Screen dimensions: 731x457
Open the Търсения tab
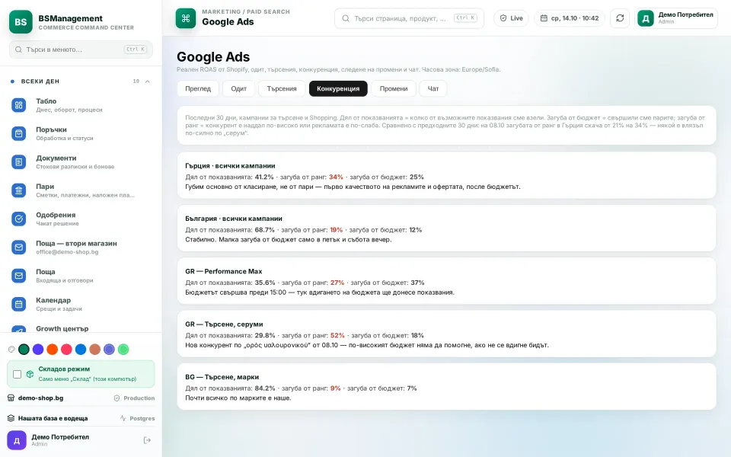tap(282, 88)
